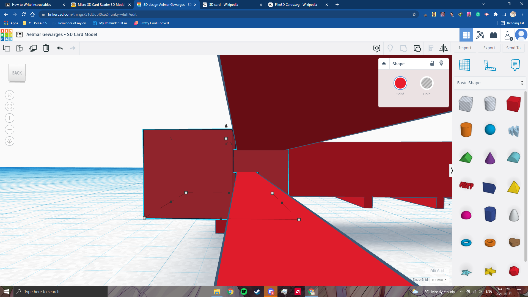Click the Home view icon
Image resolution: width=528 pixels, height=297 pixels.
click(x=10, y=95)
